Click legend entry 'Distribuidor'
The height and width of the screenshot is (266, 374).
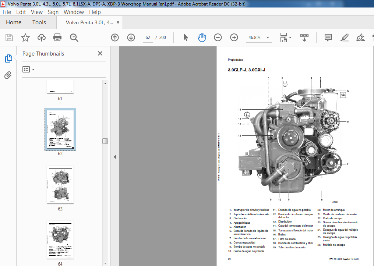pyautogui.click(x=285, y=221)
